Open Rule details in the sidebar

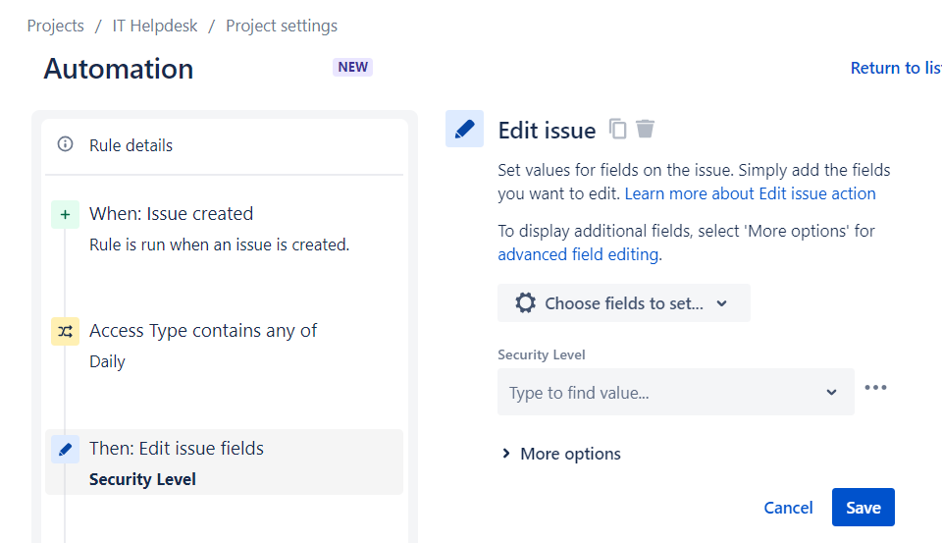pos(131,145)
